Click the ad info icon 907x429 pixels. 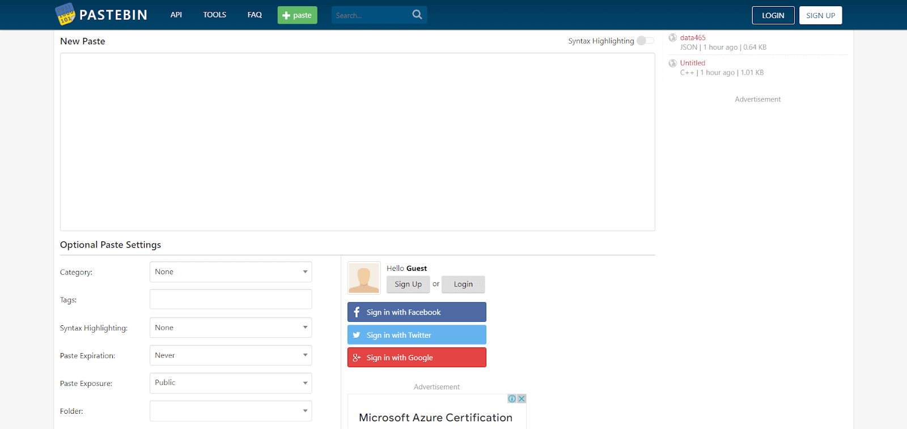512,399
